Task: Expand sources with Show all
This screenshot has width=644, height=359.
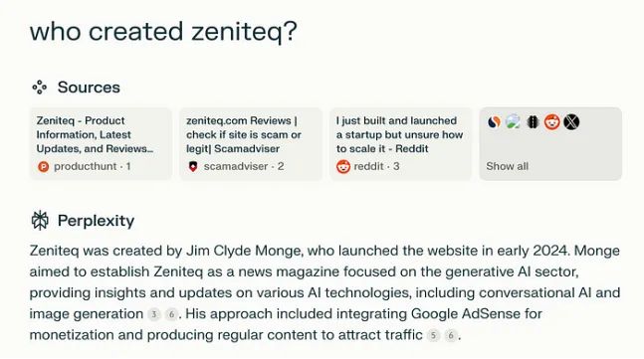Action: [508, 166]
